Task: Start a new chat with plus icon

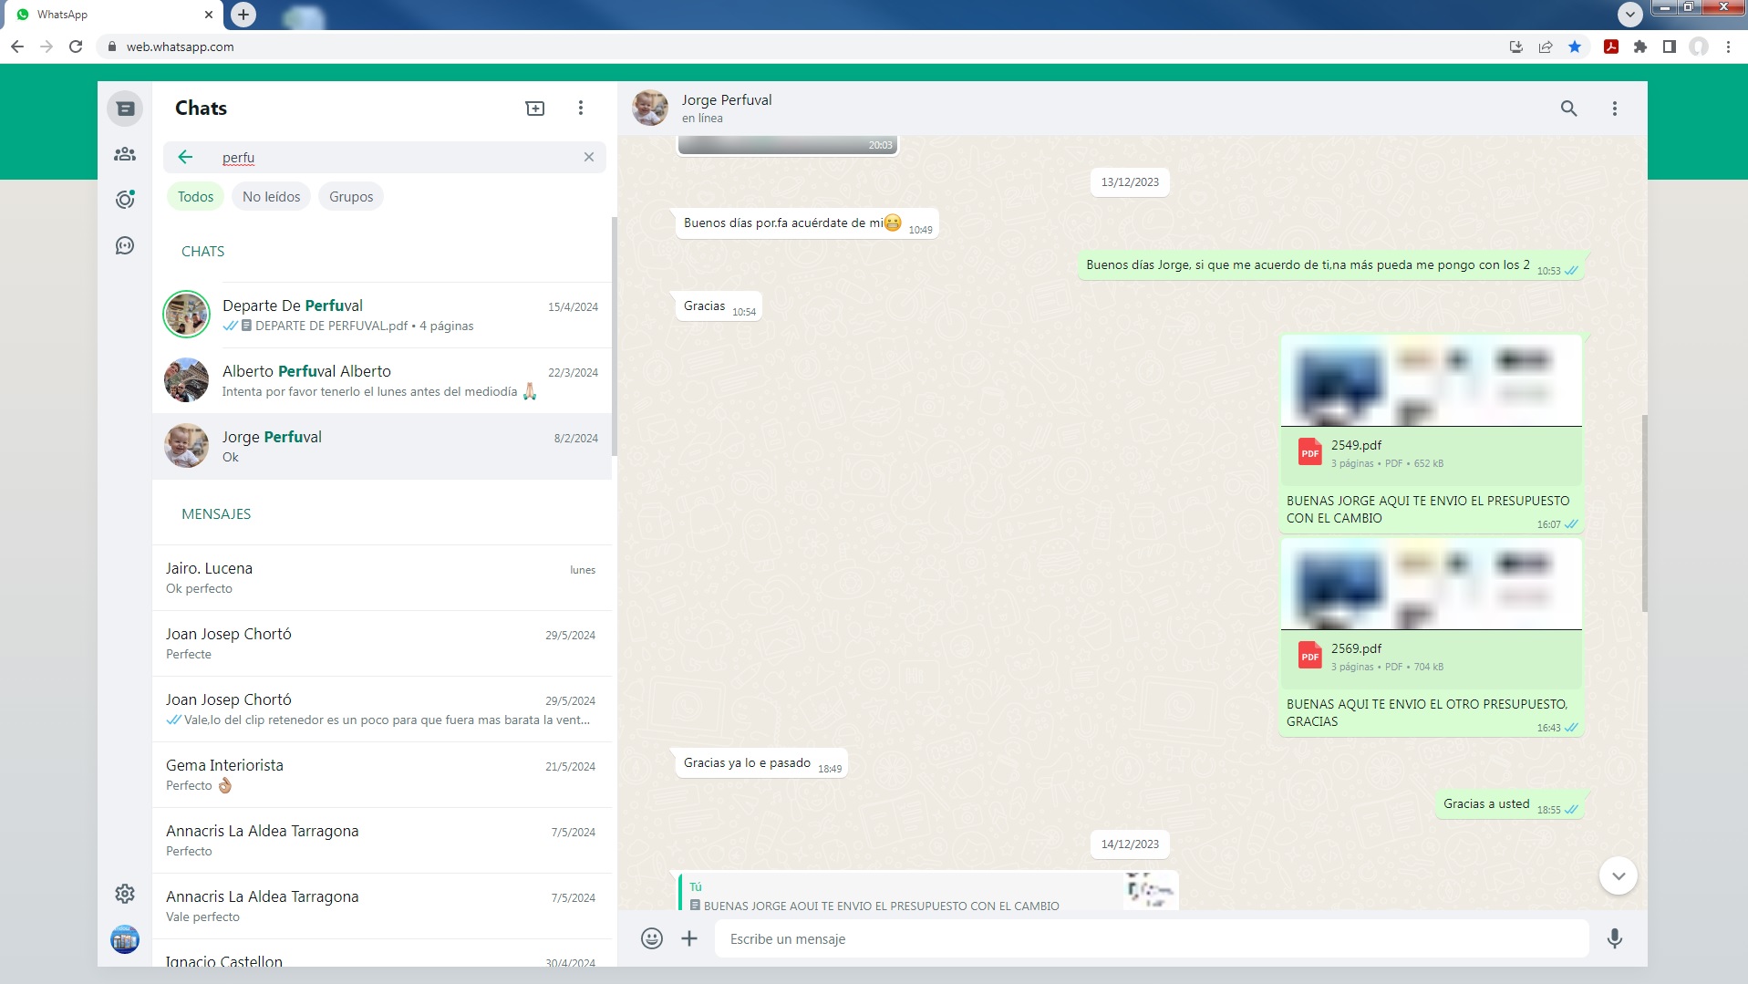Action: (x=535, y=109)
